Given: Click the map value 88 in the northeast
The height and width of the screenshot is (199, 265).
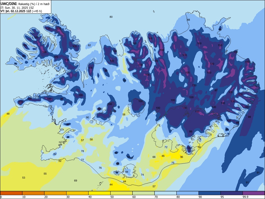Looking at the screenshot, I should (188, 20).
